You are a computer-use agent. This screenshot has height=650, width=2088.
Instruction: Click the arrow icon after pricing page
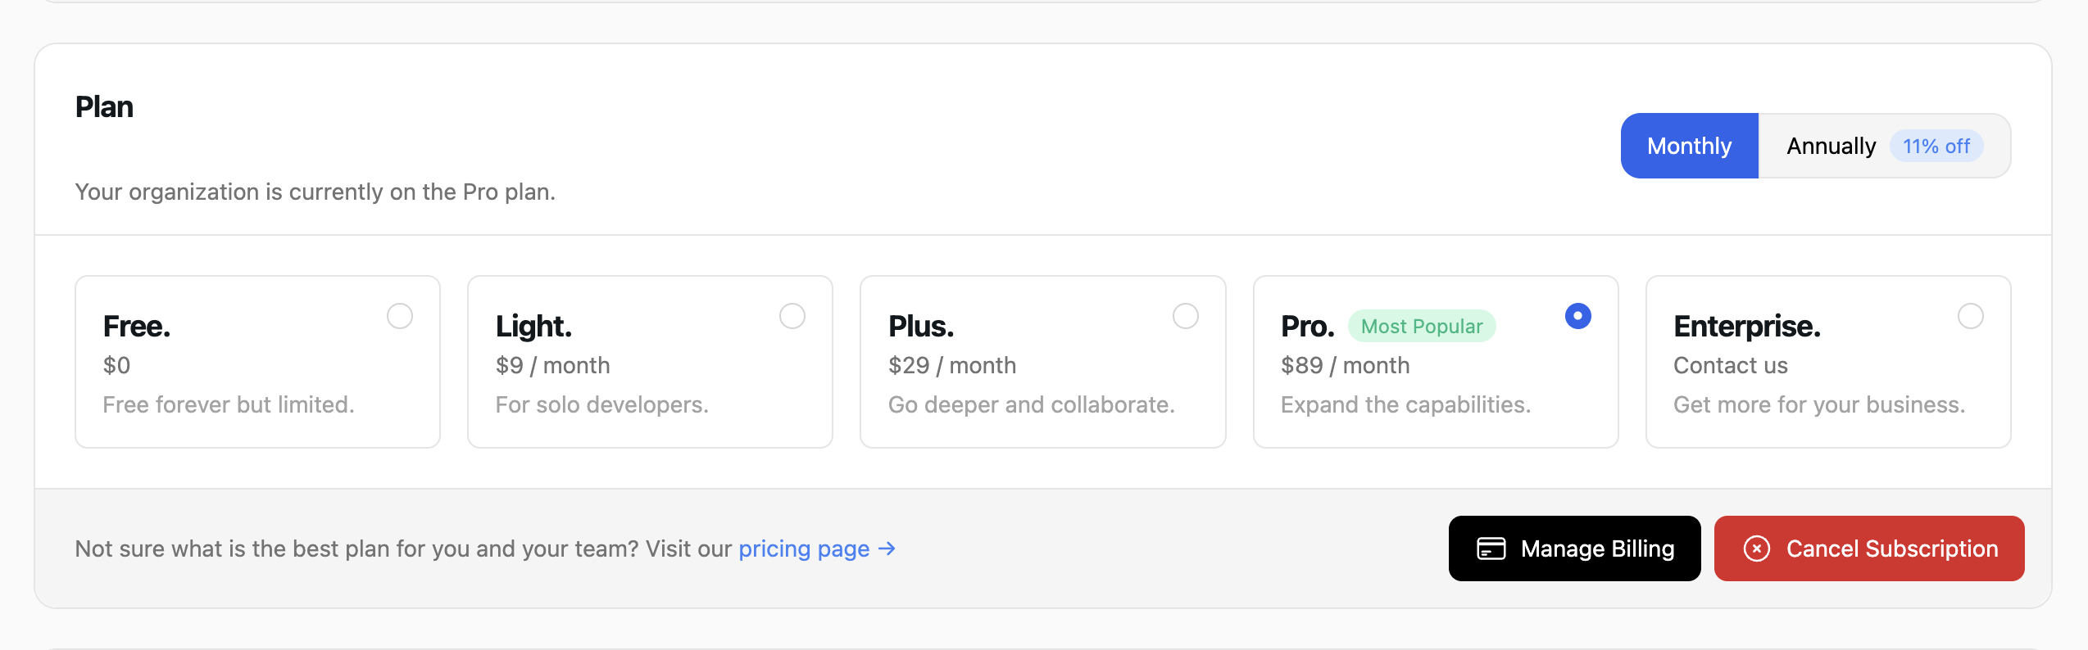pyautogui.click(x=887, y=548)
